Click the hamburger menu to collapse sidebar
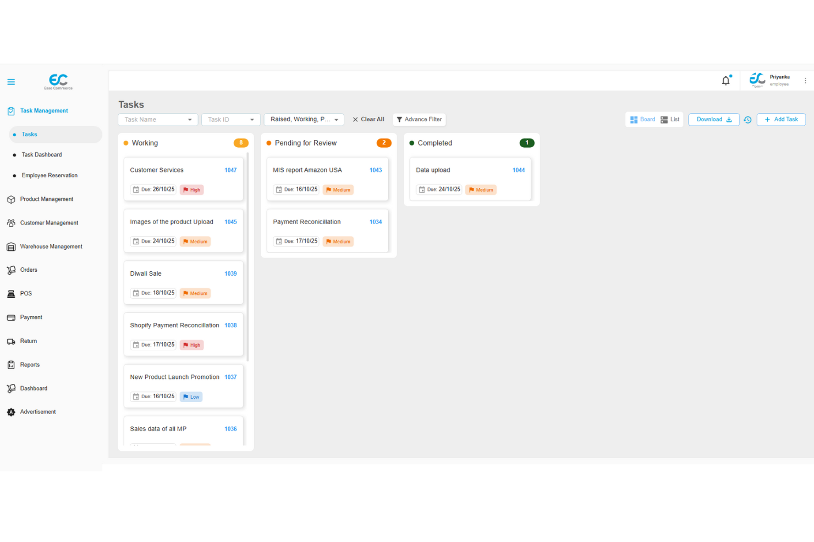This screenshot has width=814, height=542. [x=11, y=81]
